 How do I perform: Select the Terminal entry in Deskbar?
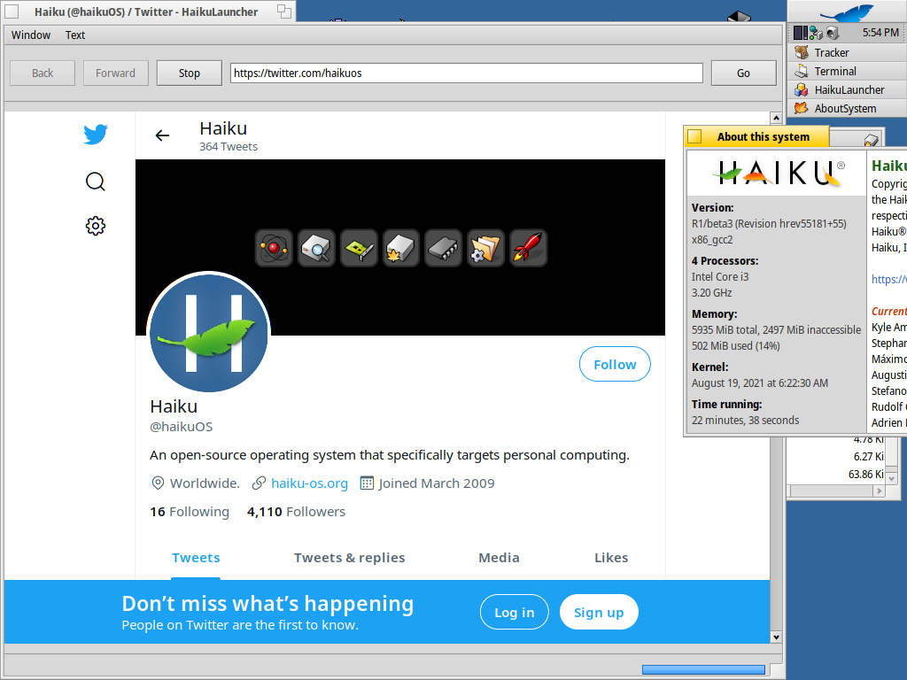point(848,71)
